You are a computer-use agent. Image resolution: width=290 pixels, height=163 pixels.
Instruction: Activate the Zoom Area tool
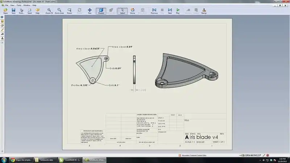coord(59,11)
